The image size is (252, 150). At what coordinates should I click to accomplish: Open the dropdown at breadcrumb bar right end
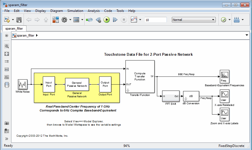[247, 35]
